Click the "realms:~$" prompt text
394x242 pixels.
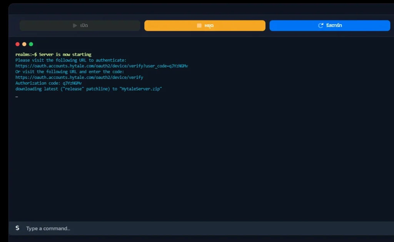point(26,55)
